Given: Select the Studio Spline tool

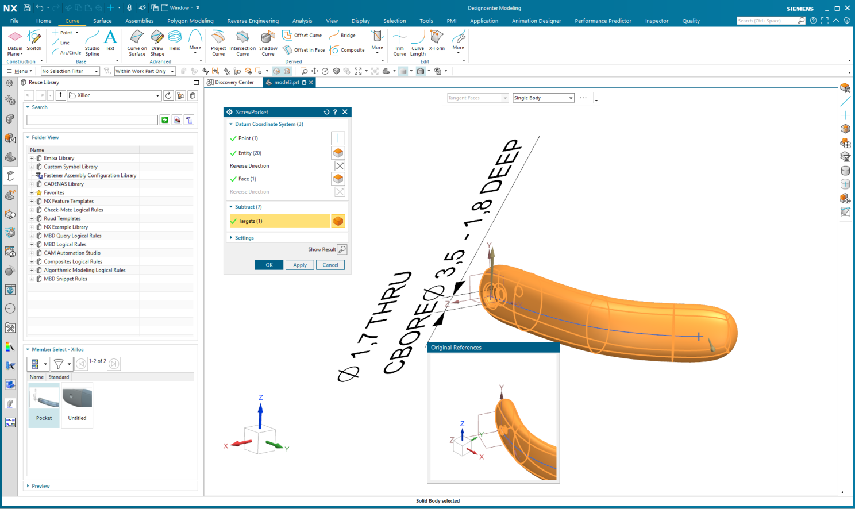Looking at the screenshot, I should point(92,43).
